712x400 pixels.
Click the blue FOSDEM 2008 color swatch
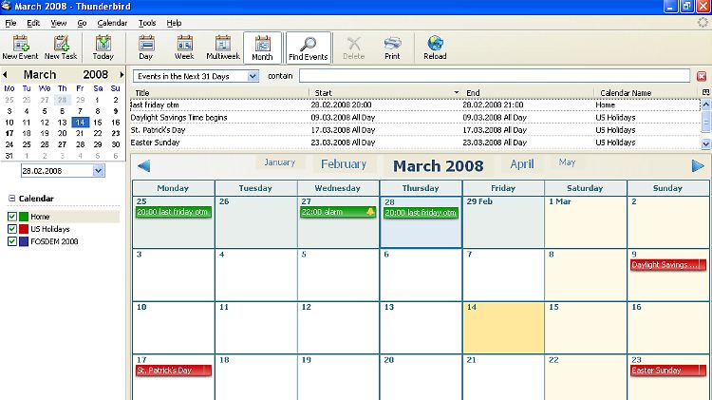point(24,241)
